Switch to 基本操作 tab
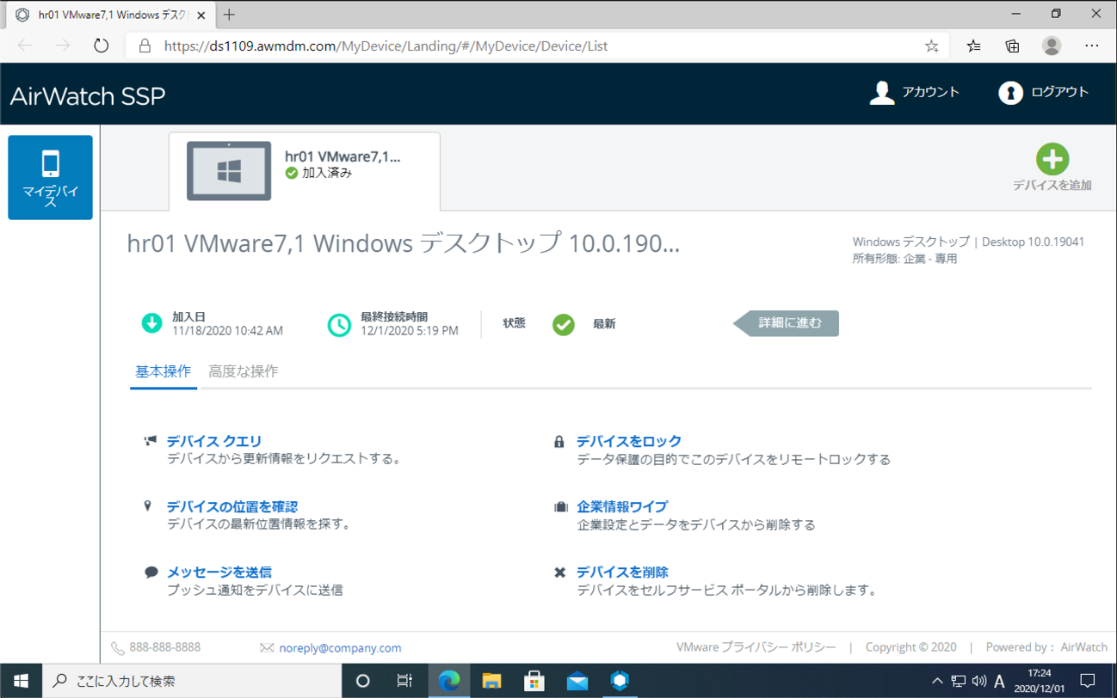The height and width of the screenshot is (698, 1117). [164, 371]
